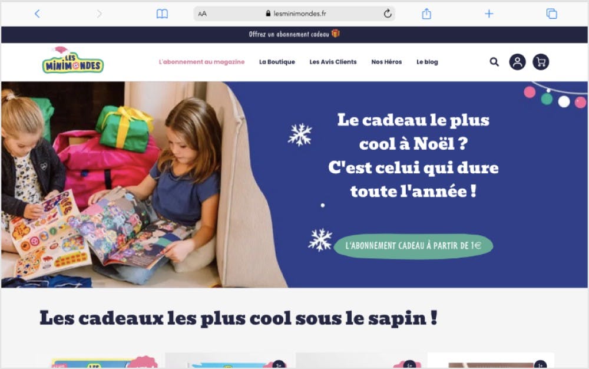Reload the page with refresh icon
589x369 pixels.
[388, 14]
